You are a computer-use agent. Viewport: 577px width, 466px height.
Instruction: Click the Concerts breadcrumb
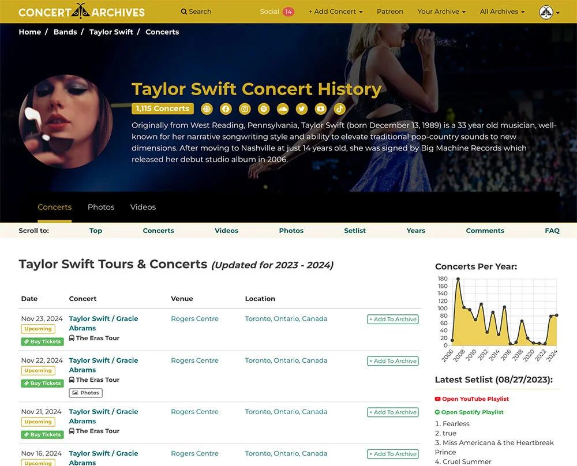point(162,32)
